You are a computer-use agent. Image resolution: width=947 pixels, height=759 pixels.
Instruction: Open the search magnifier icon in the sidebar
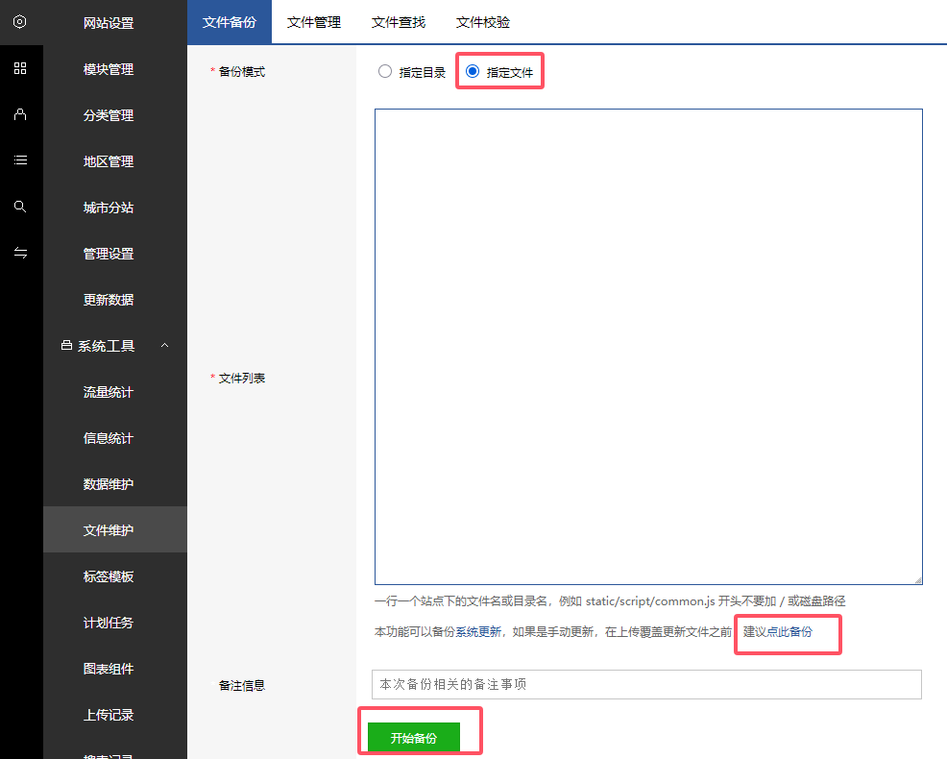(20, 206)
